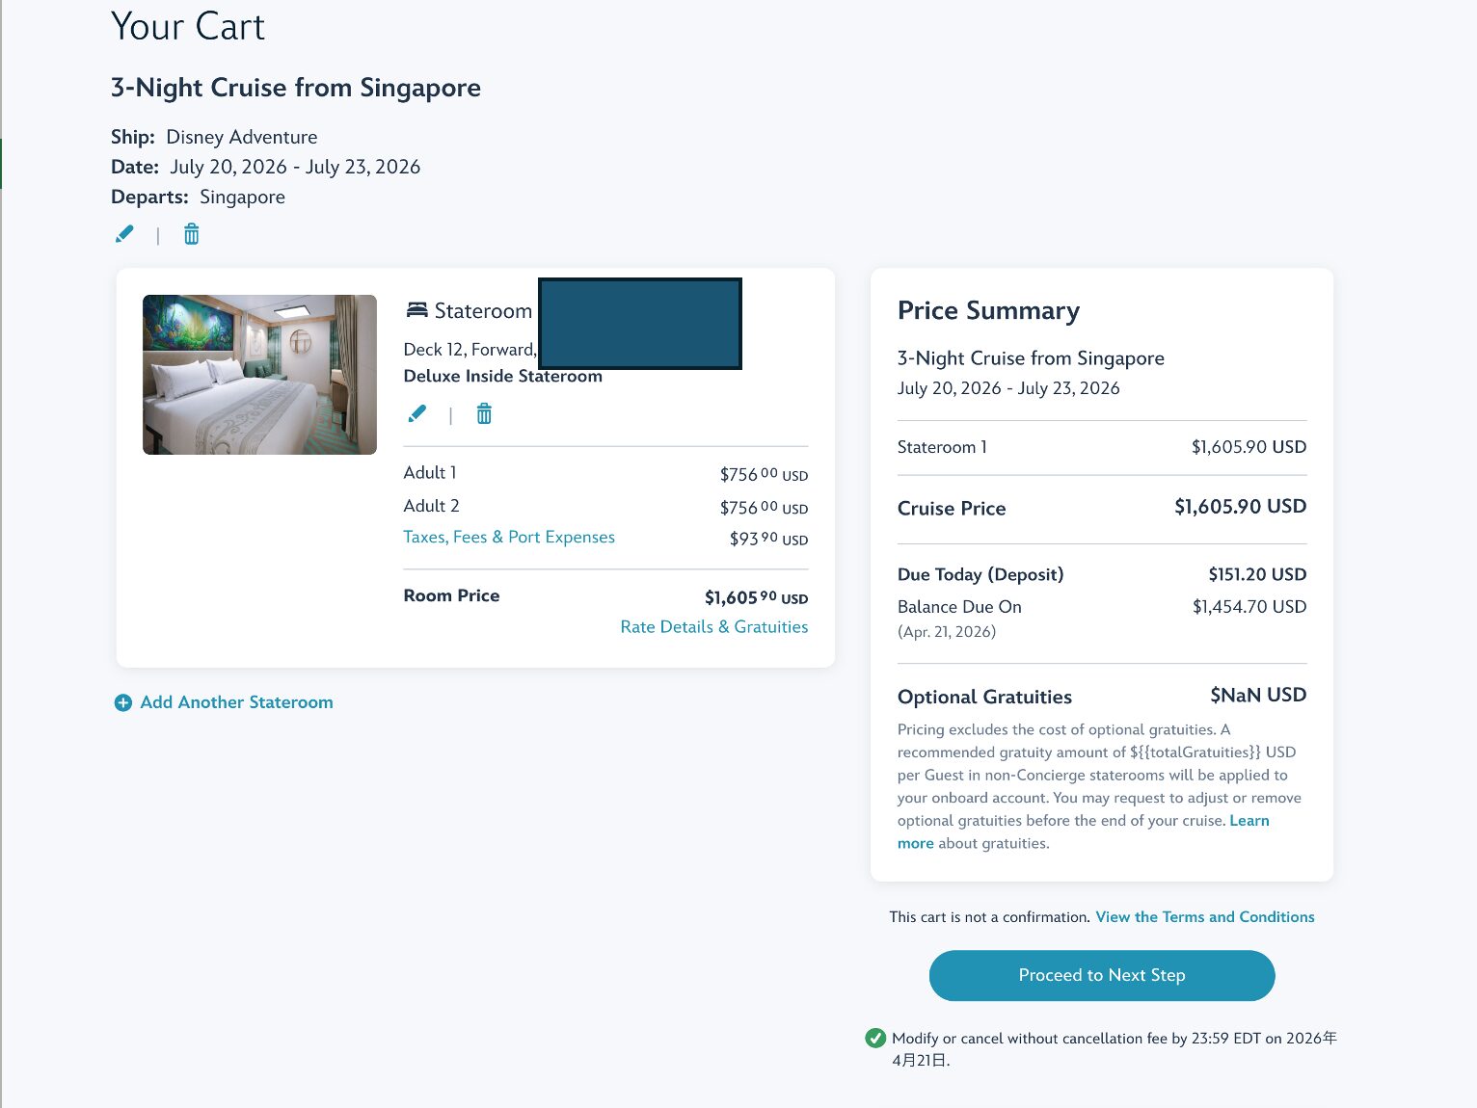Click the $NaN USD optional gratuities amount
Image resolution: width=1477 pixels, height=1108 pixels.
coord(1258,695)
